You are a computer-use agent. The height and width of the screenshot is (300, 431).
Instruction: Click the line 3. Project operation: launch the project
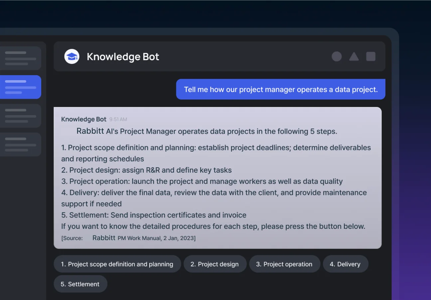202,181
